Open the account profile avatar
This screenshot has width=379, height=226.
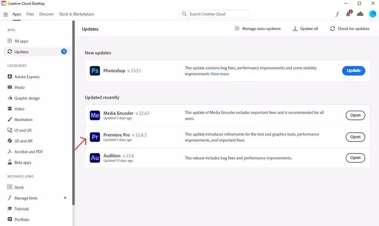373,14
